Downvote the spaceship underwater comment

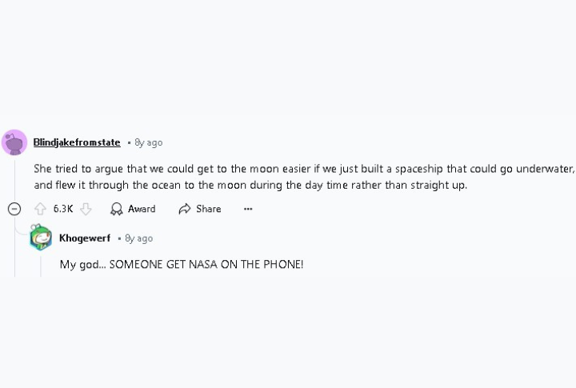coord(86,209)
